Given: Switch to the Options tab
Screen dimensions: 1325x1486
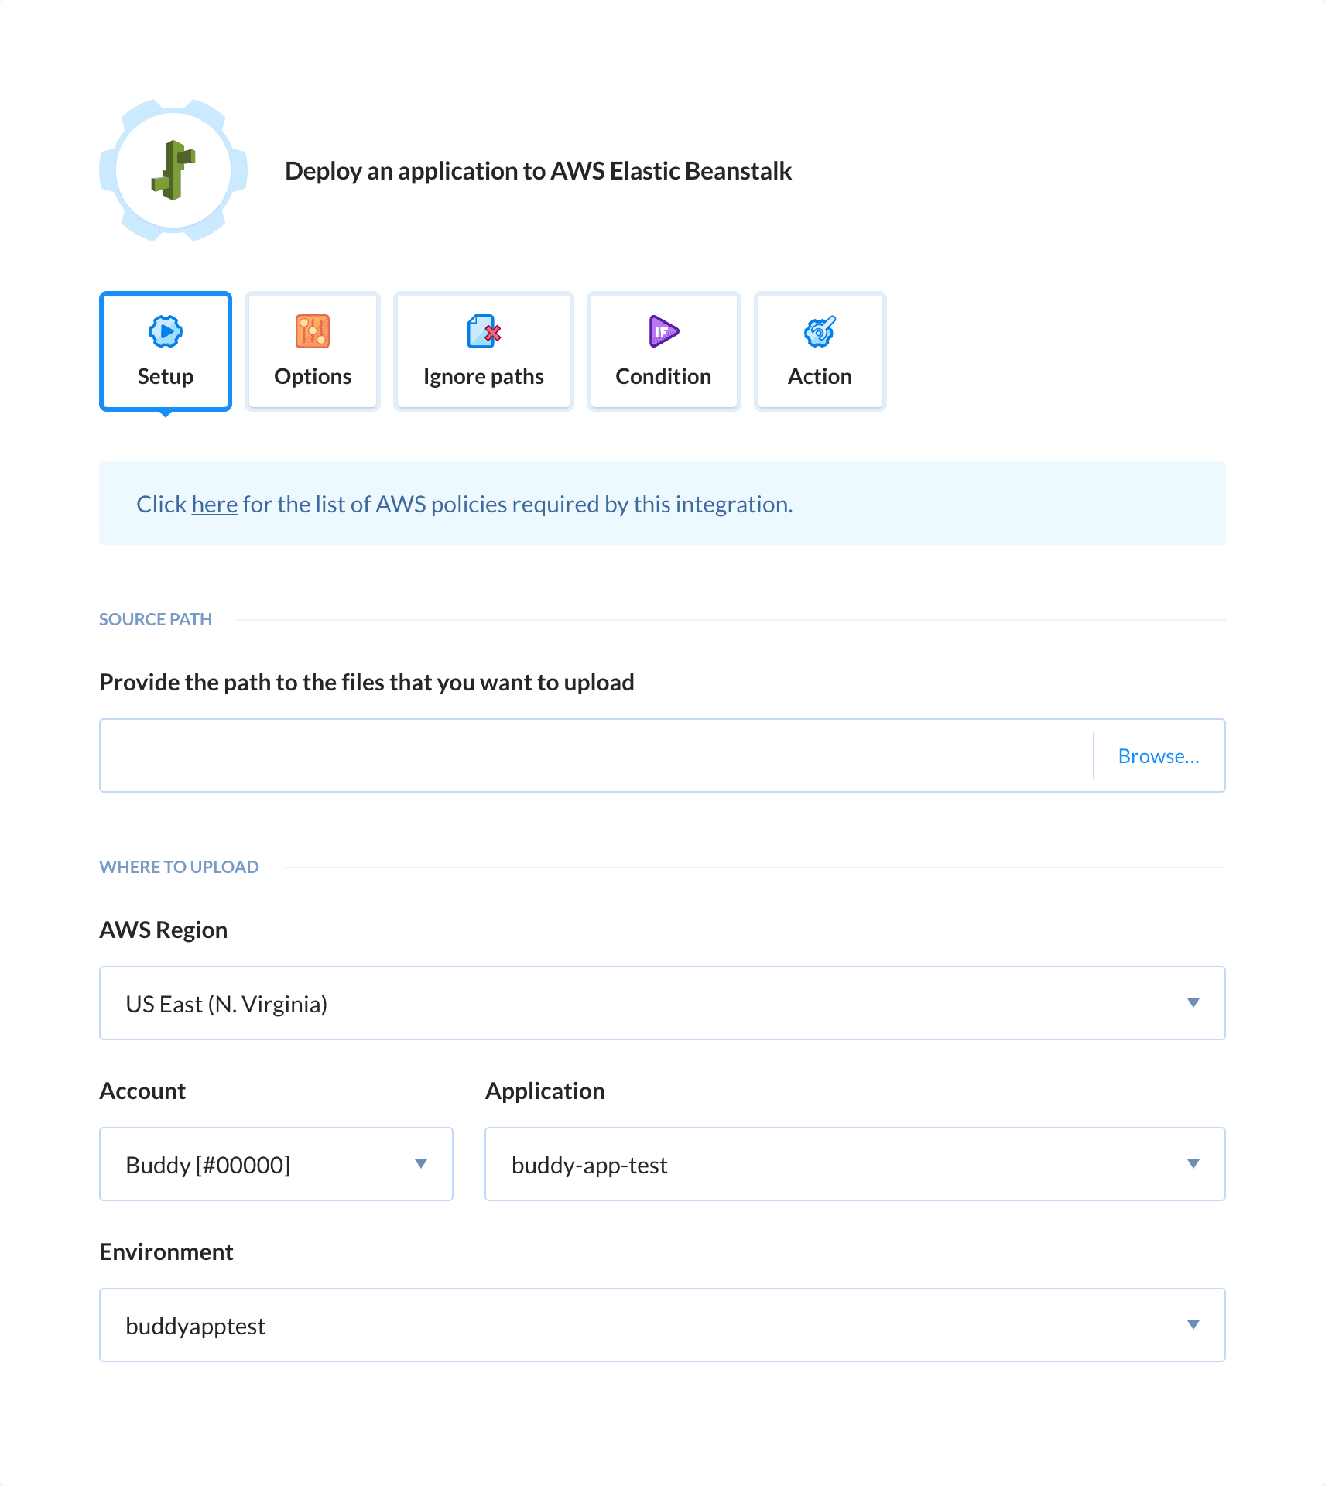Looking at the screenshot, I should (x=312, y=351).
